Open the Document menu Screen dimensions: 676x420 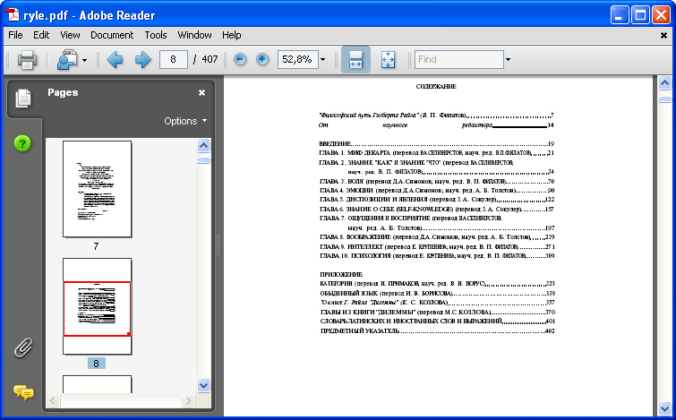112,35
